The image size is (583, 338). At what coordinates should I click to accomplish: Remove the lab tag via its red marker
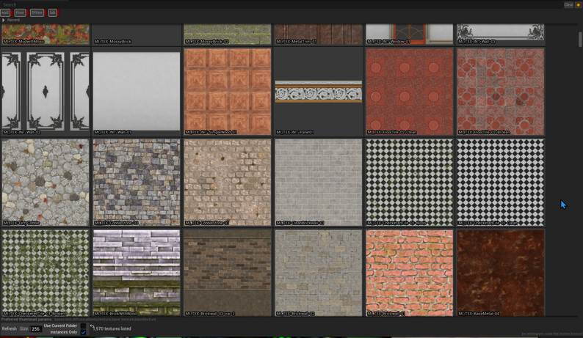click(x=58, y=13)
